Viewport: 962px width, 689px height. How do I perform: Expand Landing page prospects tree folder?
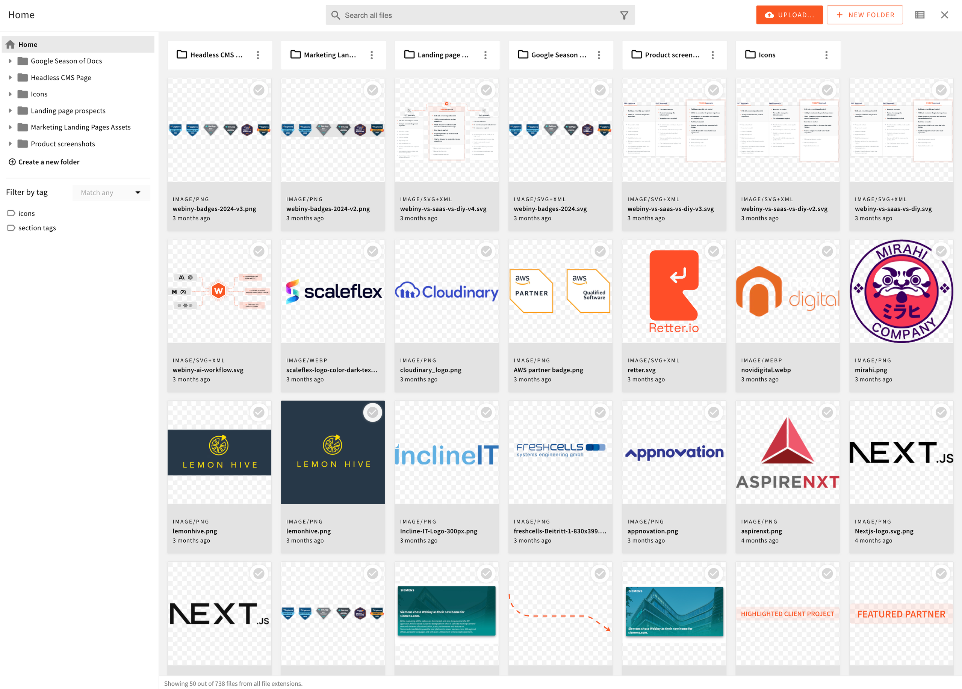[10, 111]
